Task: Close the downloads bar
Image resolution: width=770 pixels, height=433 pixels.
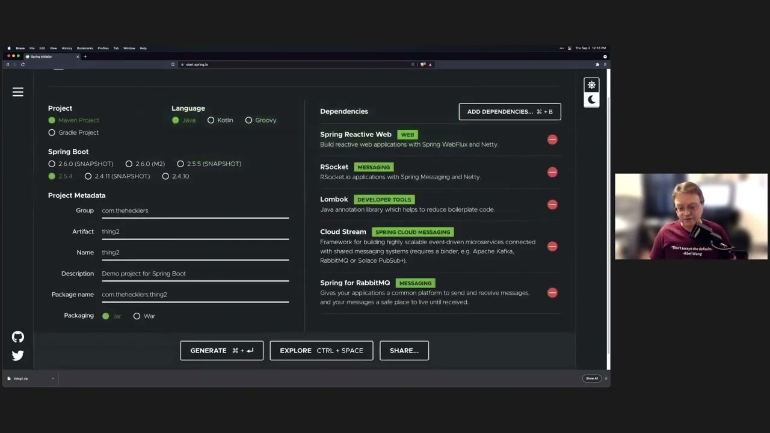Action: click(606, 378)
